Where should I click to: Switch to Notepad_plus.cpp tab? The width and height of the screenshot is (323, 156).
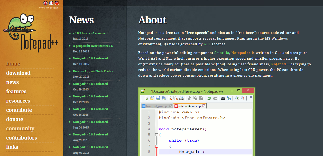tap(157, 106)
